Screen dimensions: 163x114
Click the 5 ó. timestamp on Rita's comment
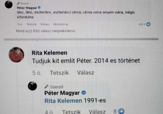(37, 73)
